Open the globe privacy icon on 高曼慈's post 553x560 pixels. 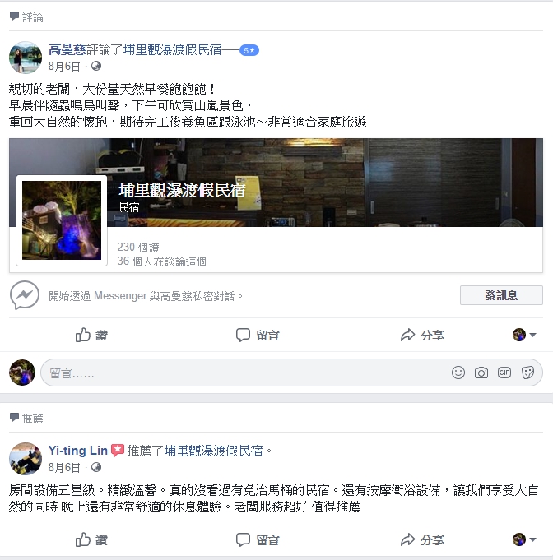point(96,66)
